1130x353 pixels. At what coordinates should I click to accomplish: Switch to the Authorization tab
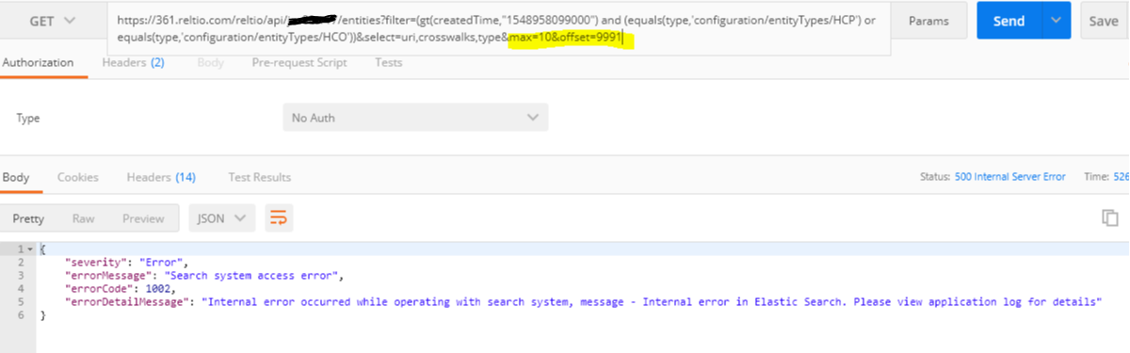38,62
